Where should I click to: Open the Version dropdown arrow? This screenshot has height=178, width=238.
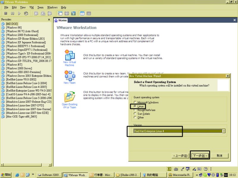tap(224, 131)
